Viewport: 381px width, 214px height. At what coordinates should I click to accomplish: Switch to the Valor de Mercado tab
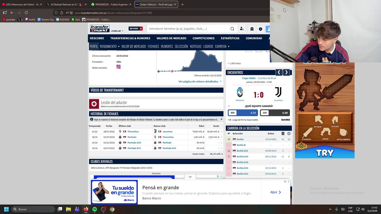pyautogui.click(x=134, y=46)
